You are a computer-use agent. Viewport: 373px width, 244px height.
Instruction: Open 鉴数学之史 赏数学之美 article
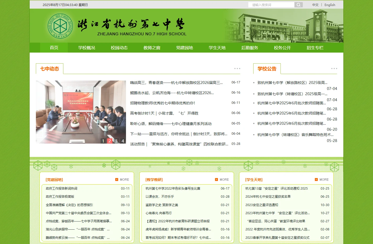(162, 205)
